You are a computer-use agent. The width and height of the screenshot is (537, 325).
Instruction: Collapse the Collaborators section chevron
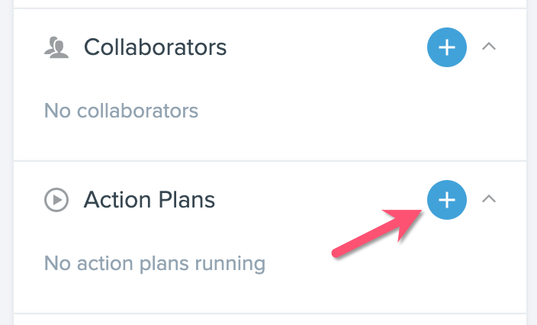click(489, 47)
